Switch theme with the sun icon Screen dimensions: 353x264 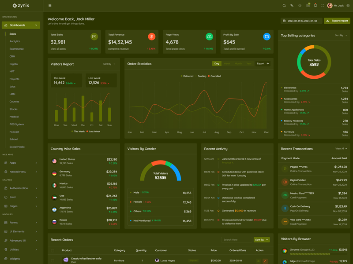[x=300, y=6]
